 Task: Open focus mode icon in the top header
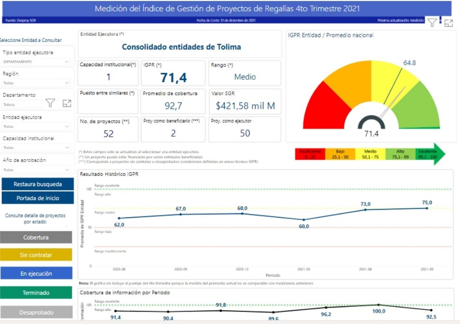point(448,23)
